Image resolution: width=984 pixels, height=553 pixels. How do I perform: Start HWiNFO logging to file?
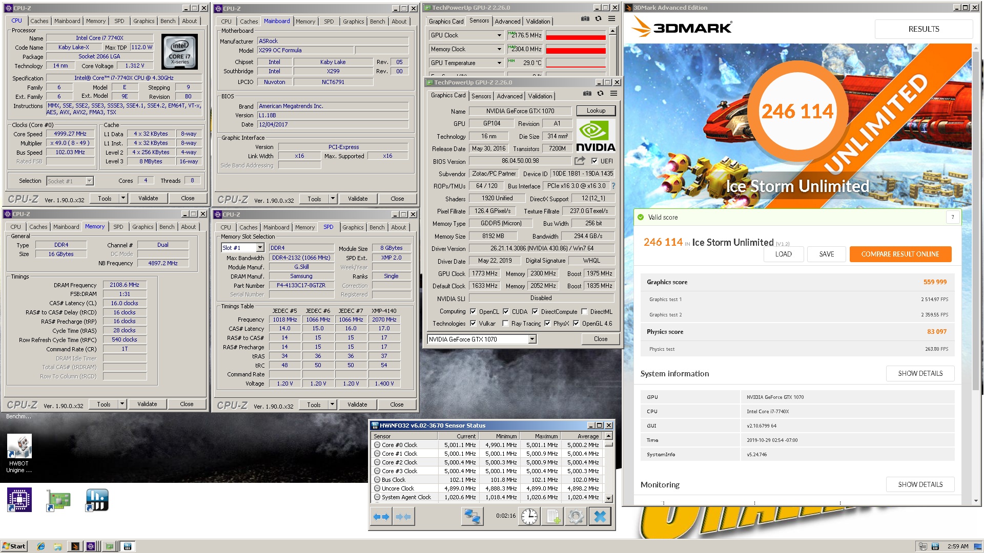[553, 517]
